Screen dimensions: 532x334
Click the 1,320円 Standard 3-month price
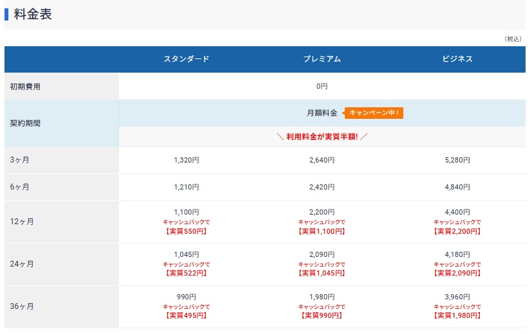[187, 160]
